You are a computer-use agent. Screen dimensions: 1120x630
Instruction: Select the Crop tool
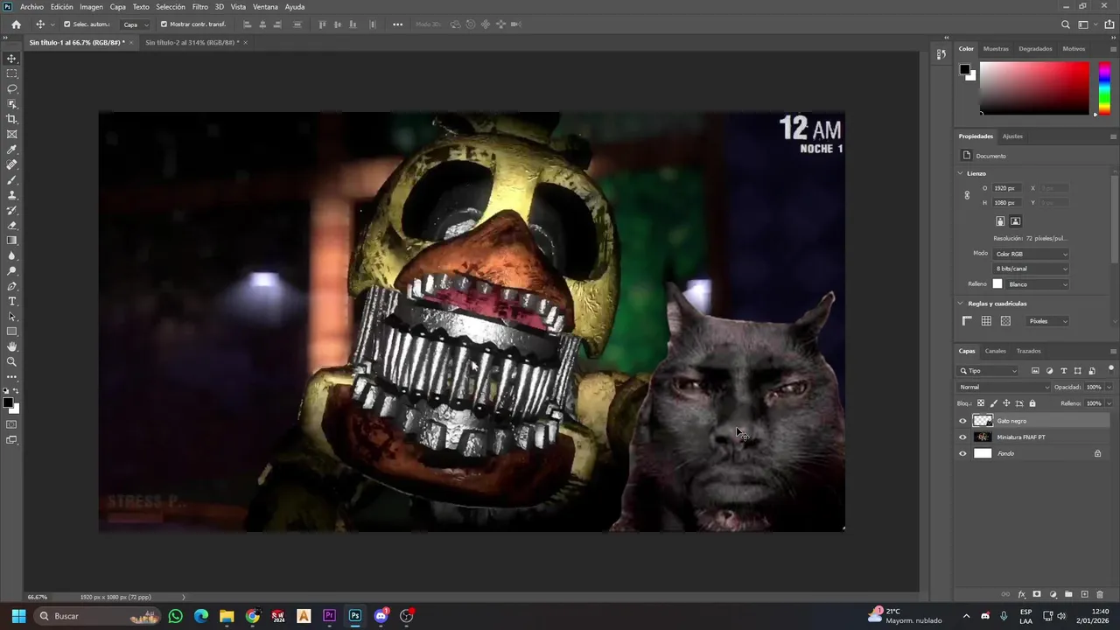[11, 119]
